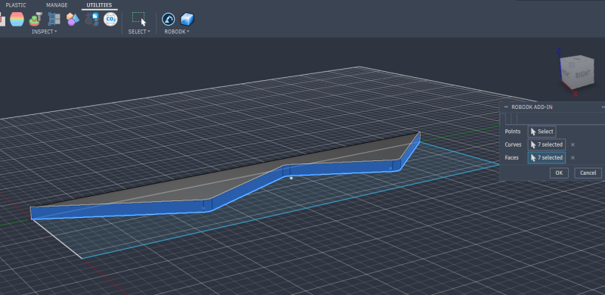The width and height of the screenshot is (605, 295).
Task: Open the rainbow Zebra Analysis inspect tool
Action: point(17,19)
